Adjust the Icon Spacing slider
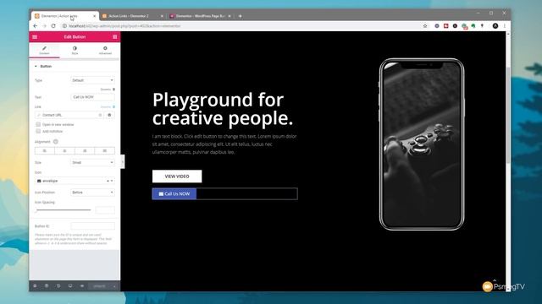542x304 pixels. coord(63,210)
